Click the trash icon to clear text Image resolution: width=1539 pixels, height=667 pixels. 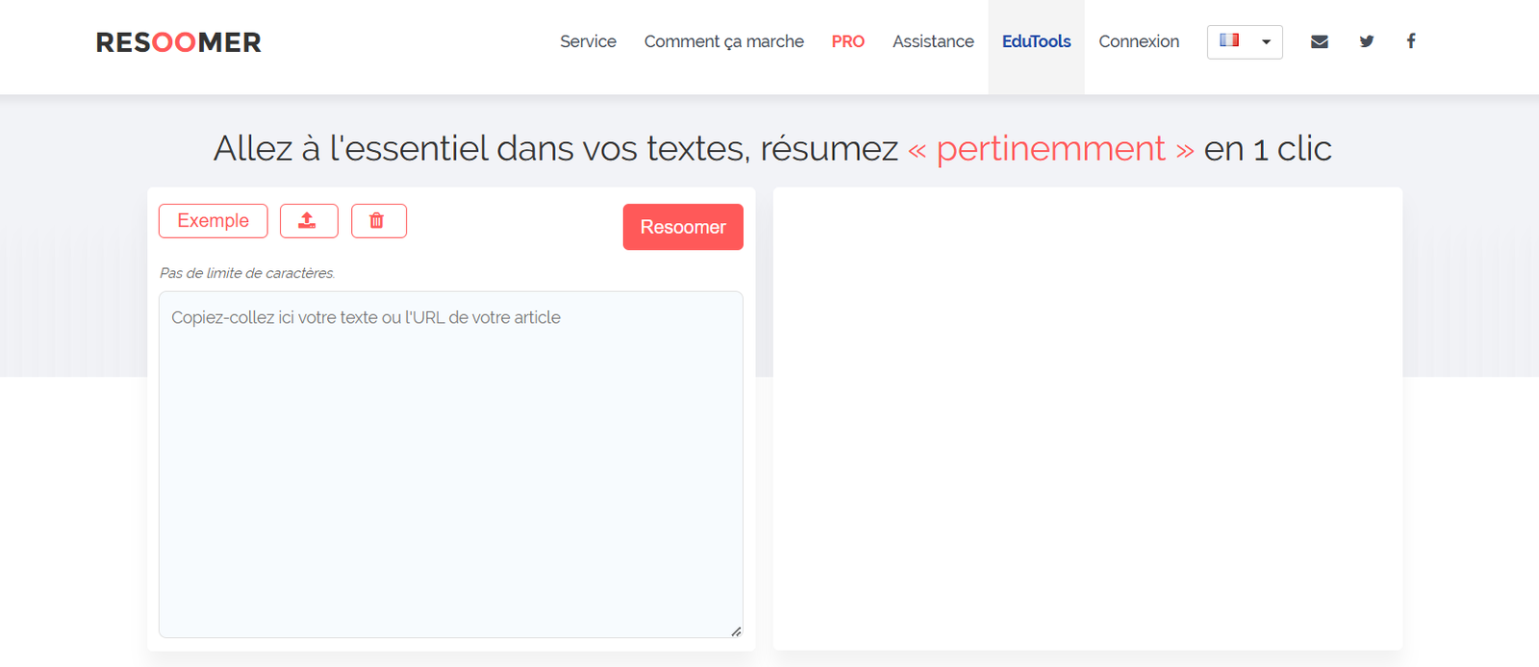pyautogui.click(x=378, y=221)
